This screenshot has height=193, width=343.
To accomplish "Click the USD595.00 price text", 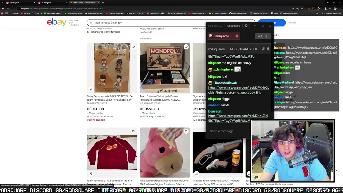I will pyautogui.click(x=149, y=109).
